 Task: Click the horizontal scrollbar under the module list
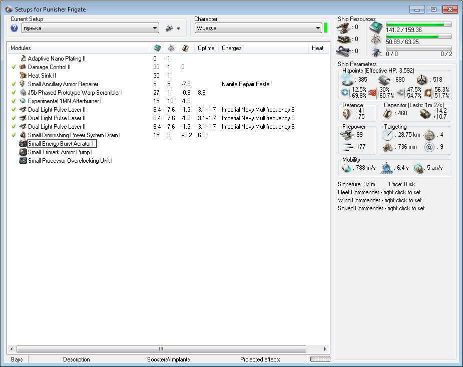(161, 349)
